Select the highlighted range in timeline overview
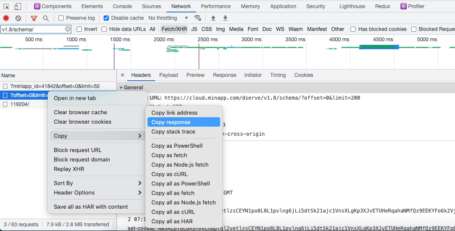 [x=379, y=47]
